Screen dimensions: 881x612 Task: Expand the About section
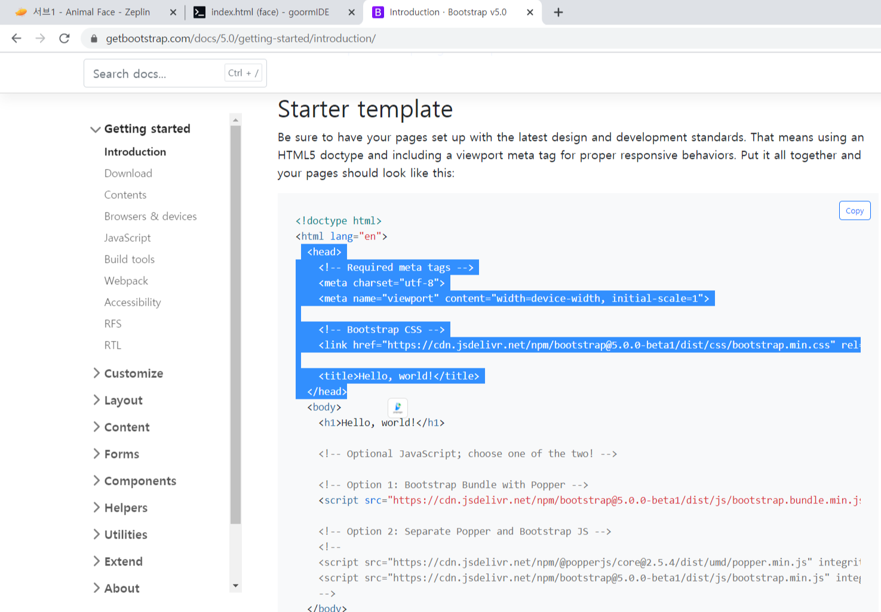(116, 588)
